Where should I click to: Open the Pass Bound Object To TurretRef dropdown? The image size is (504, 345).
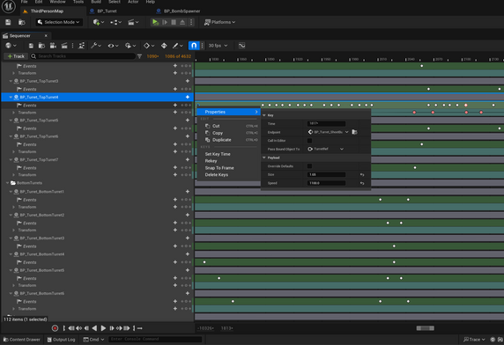pos(326,149)
